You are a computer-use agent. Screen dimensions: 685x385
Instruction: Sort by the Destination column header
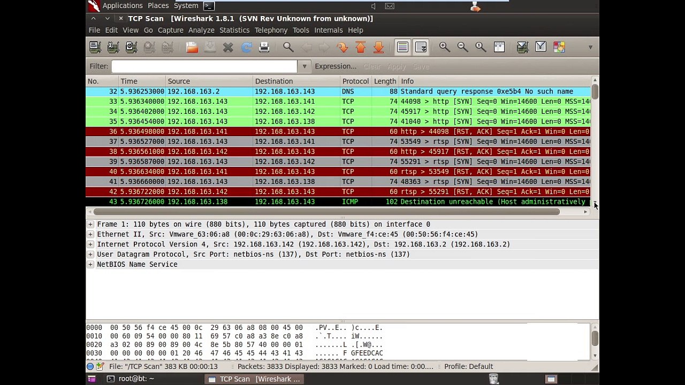click(296, 81)
